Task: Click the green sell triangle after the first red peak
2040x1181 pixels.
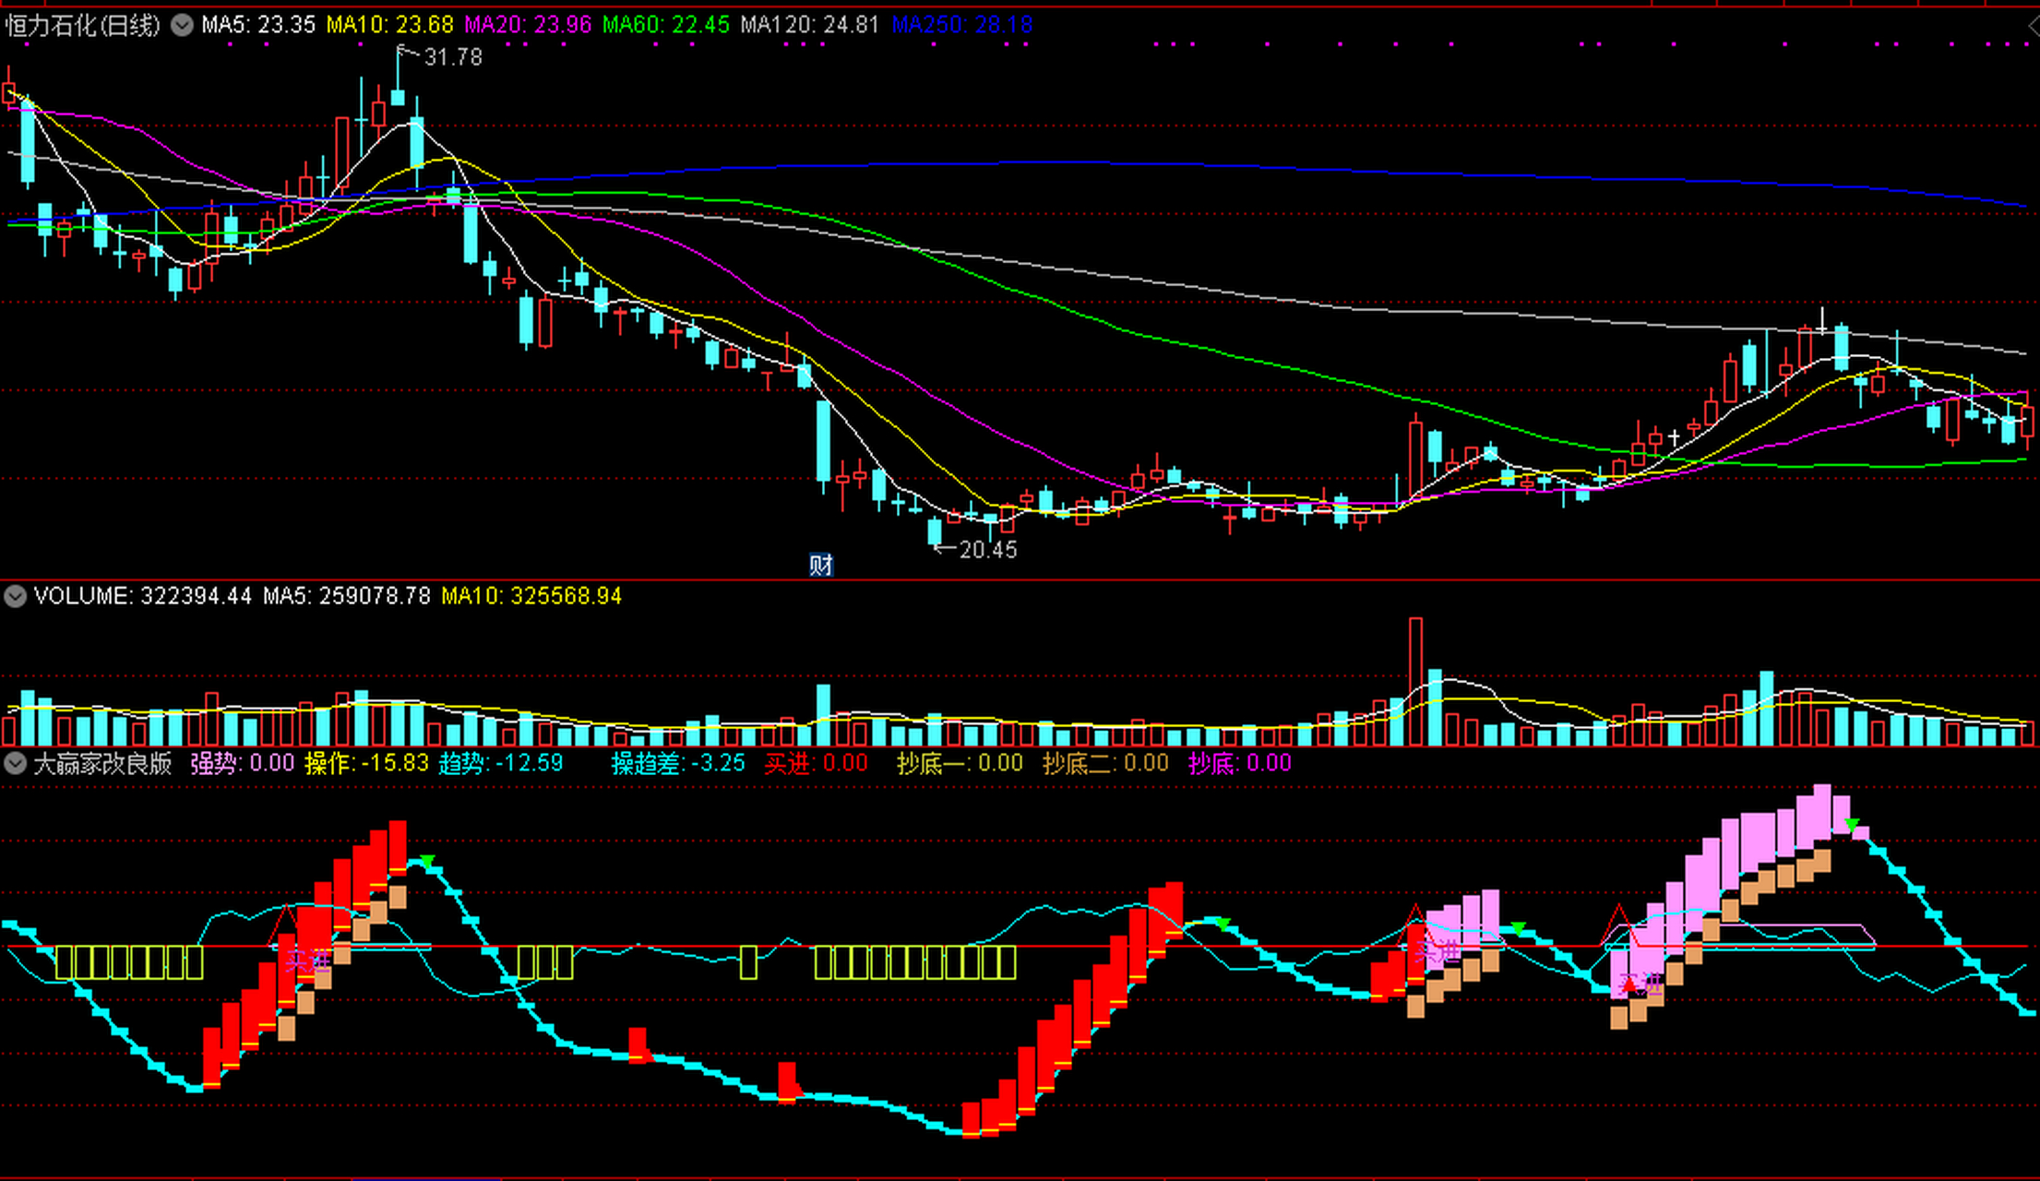Action: coord(428,862)
